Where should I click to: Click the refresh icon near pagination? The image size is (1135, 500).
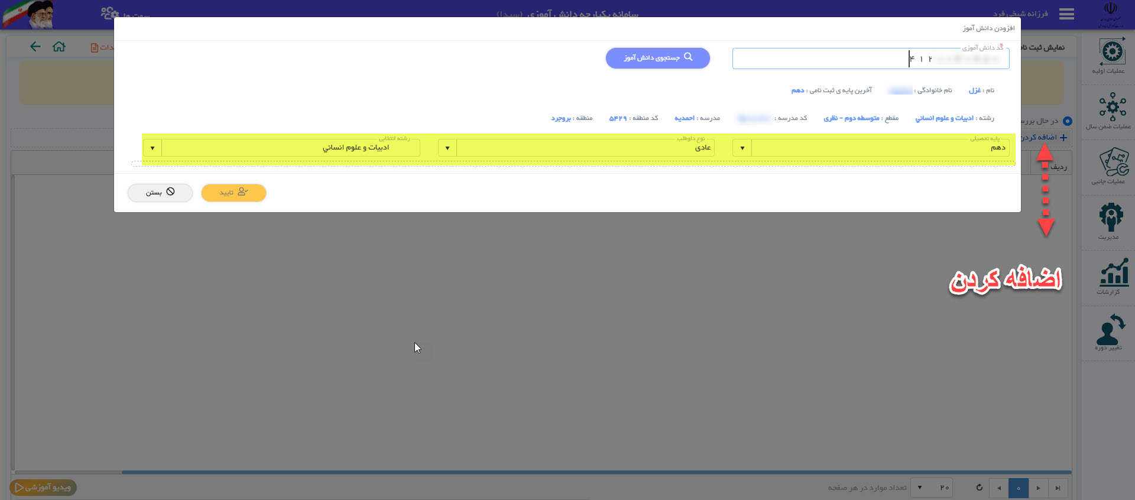(979, 488)
